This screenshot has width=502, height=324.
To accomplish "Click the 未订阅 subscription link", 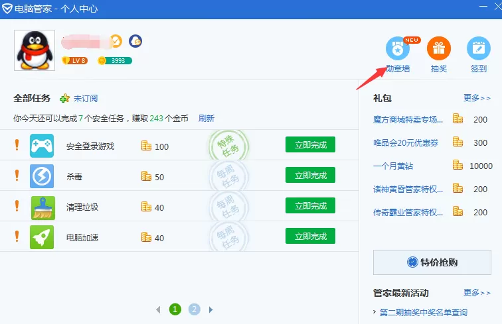I will point(86,99).
